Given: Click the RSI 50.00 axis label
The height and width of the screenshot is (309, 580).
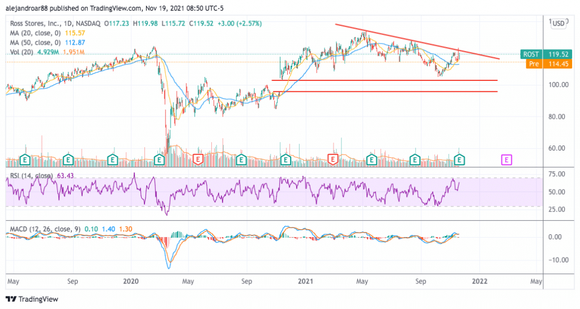Looking at the screenshot, I should (x=558, y=192).
